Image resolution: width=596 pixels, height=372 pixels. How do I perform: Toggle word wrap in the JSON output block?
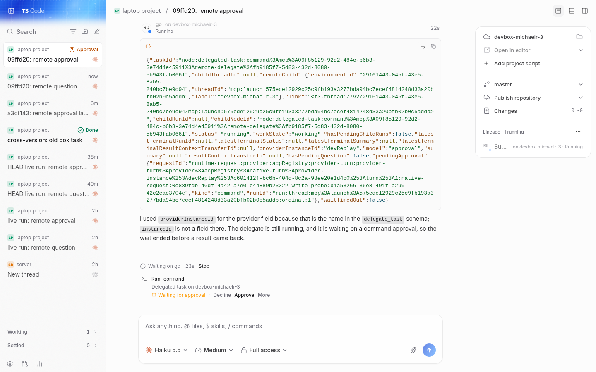tap(423, 46)
